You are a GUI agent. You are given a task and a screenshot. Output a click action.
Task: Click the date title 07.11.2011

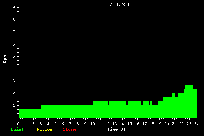click(x=118, y=4)
